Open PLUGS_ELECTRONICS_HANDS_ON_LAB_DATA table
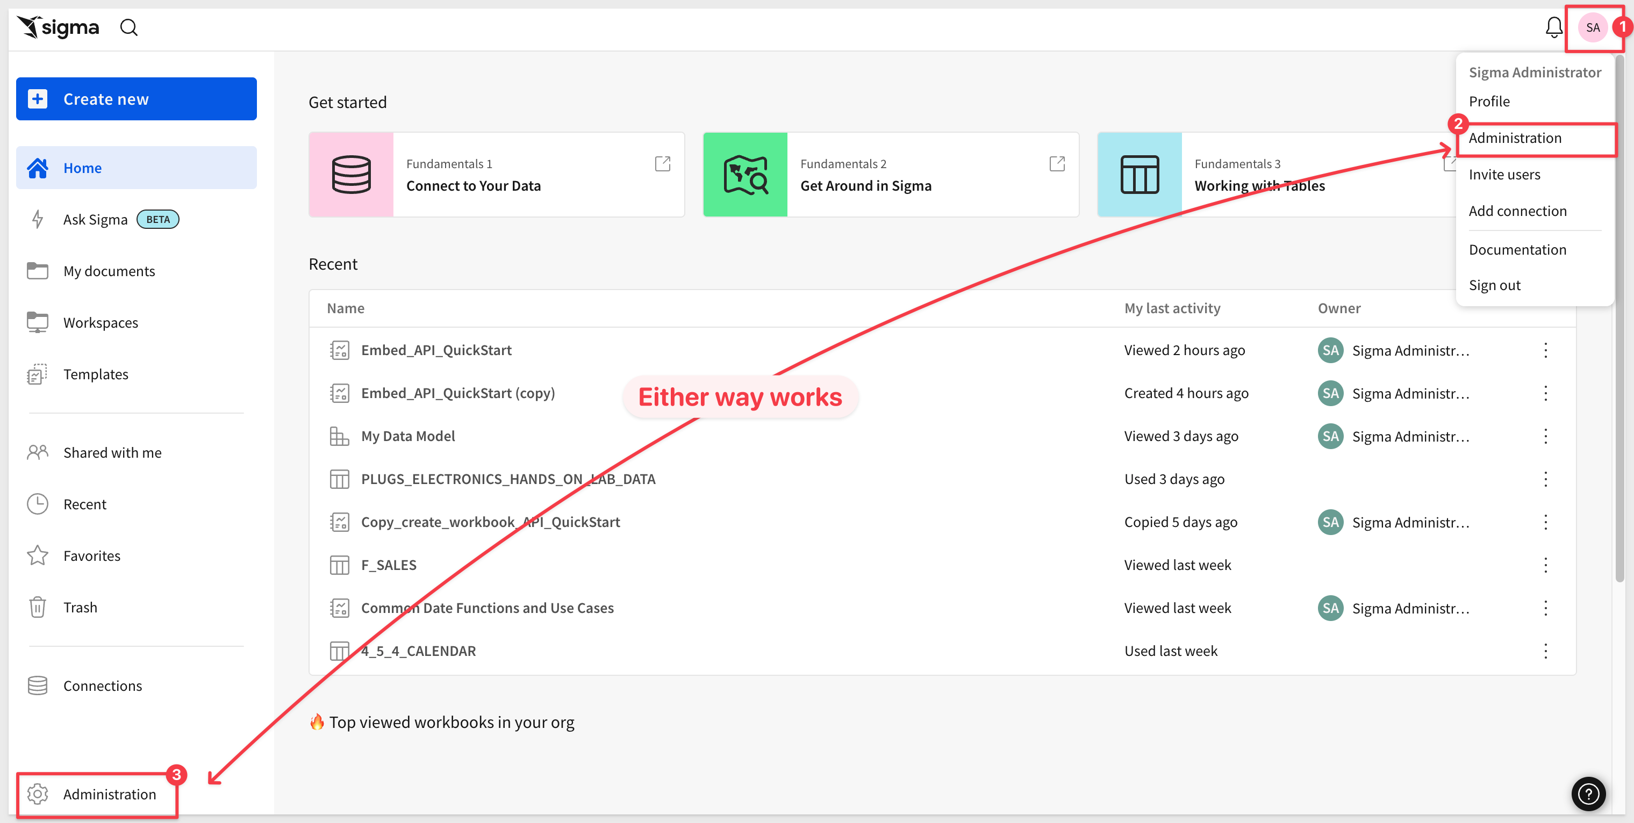Viewport: 1634px width, 823px height. [508, 479]
